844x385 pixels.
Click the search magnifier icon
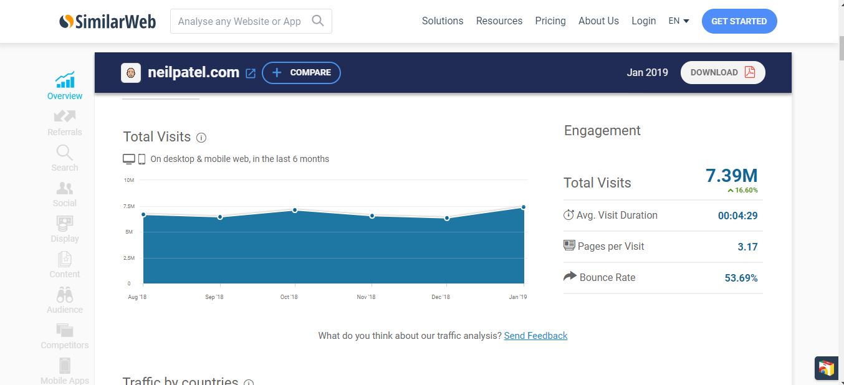click(318, 21)
